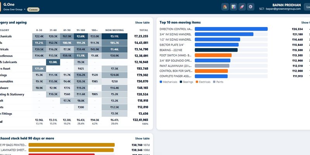Screen dimensions: 310x155
Task: Select the ₹85.7K non-moving cell
Action: point(115,43)
